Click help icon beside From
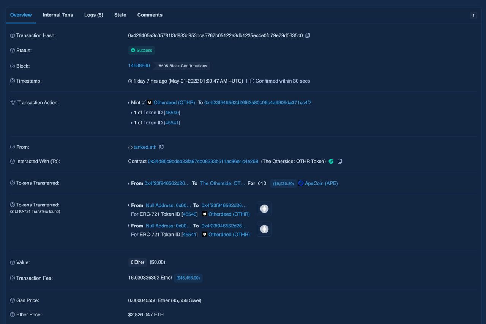Screen dimensions: 486x324 tap(13, 147)
